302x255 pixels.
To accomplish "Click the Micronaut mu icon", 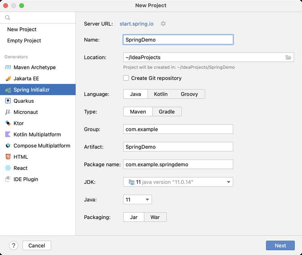I will coord(8,112).
